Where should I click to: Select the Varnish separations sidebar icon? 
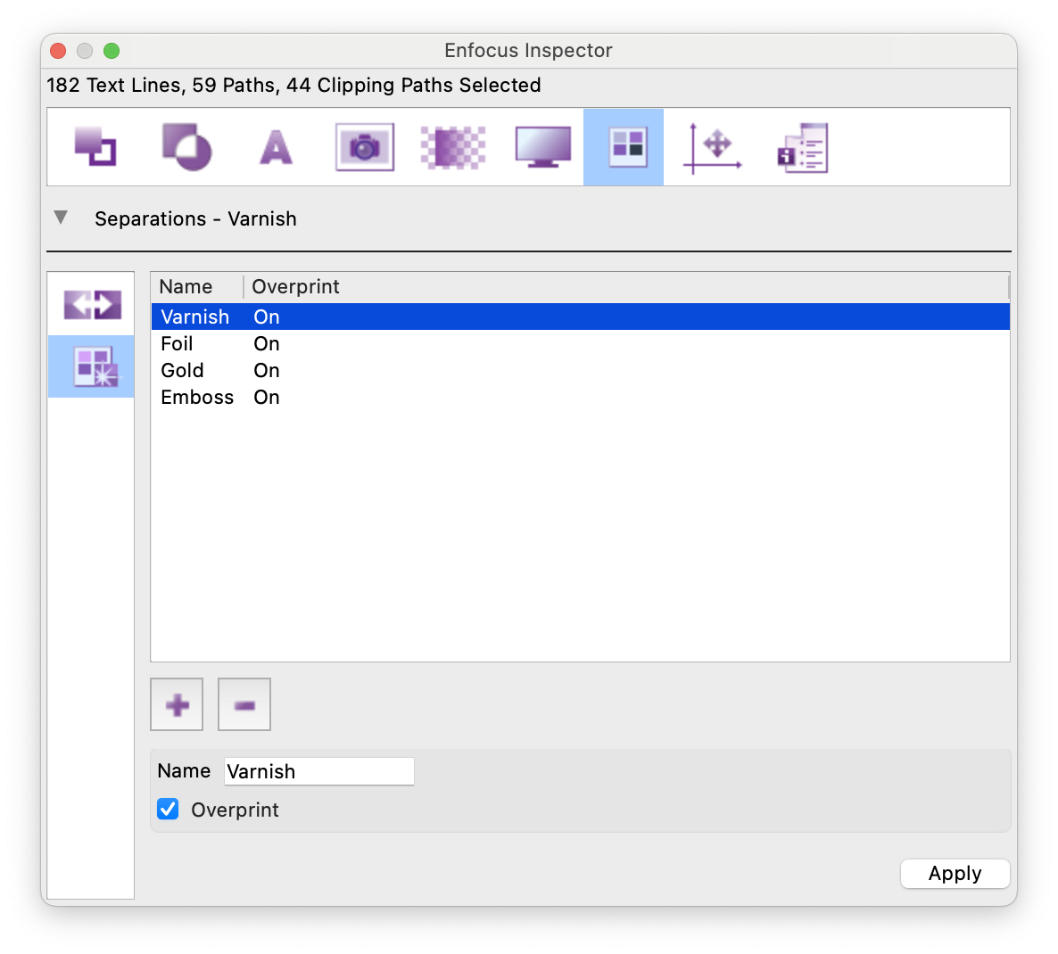(x=91, y=366)
